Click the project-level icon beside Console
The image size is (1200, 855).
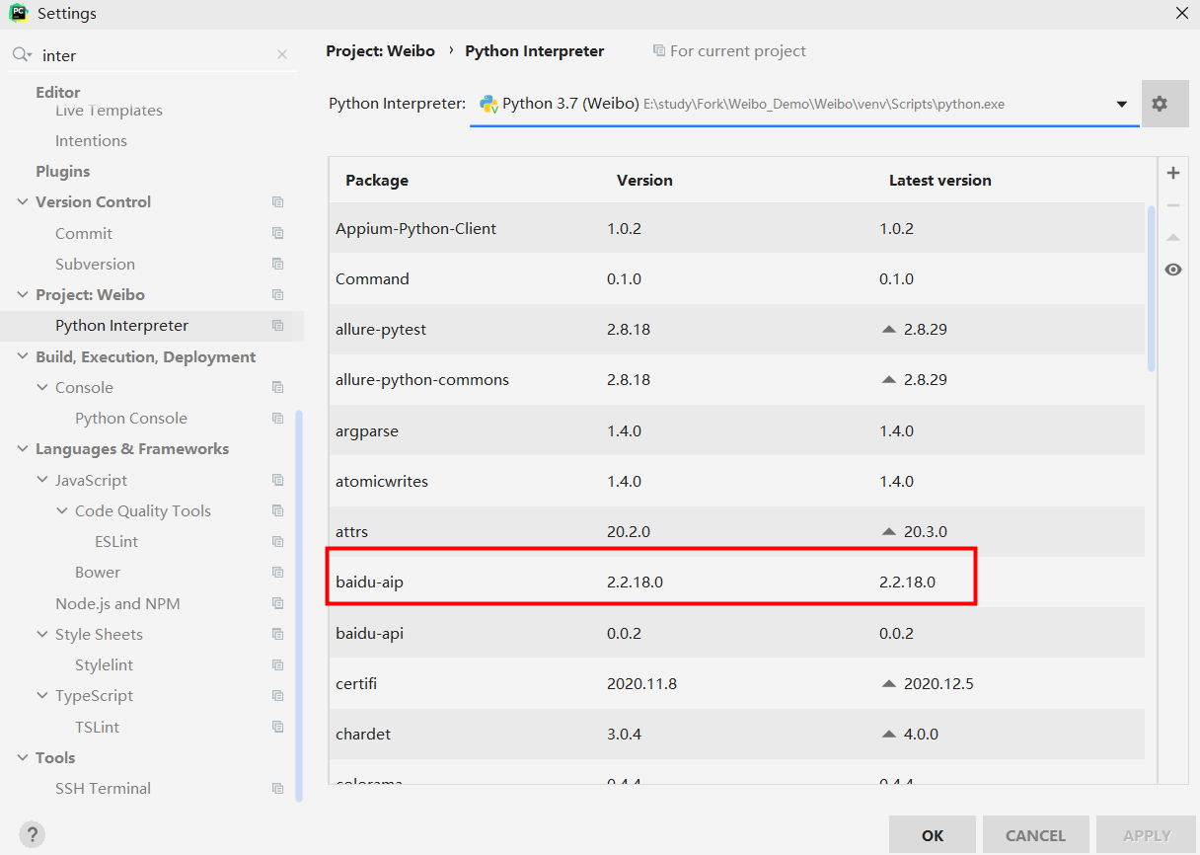(x=278, y=388)
